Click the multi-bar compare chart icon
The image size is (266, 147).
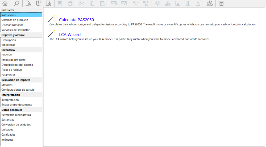click(188, 3)
